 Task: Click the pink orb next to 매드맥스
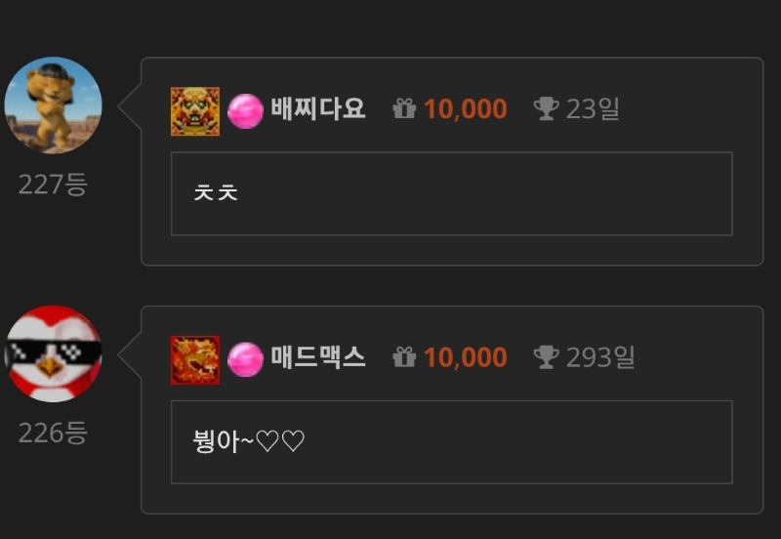pyautogui.click(x=246, y=359)
